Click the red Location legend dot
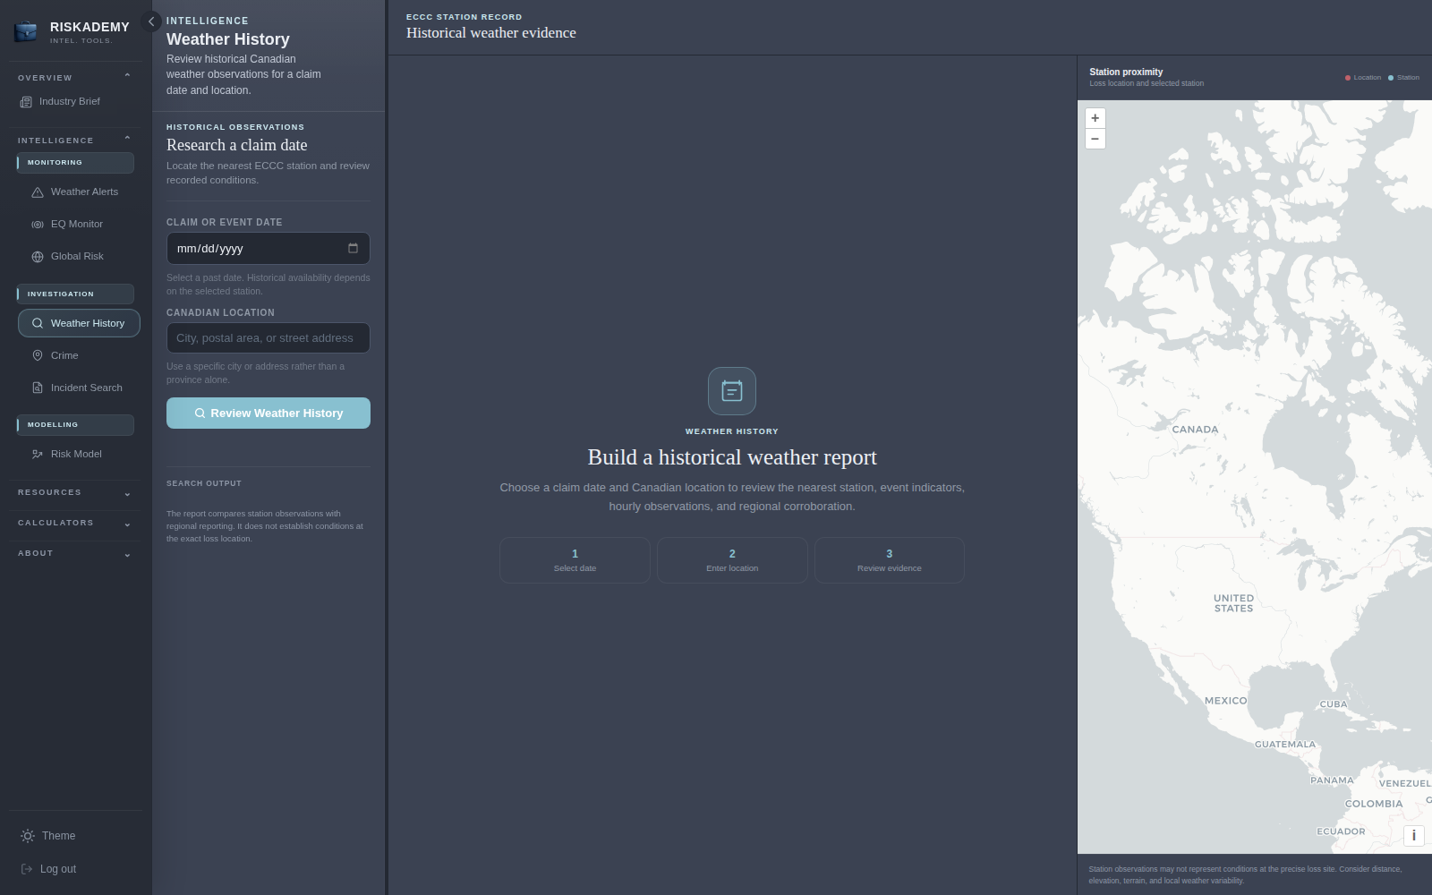The width and height of the screenshot is (1432, 895). [1348, 78]
